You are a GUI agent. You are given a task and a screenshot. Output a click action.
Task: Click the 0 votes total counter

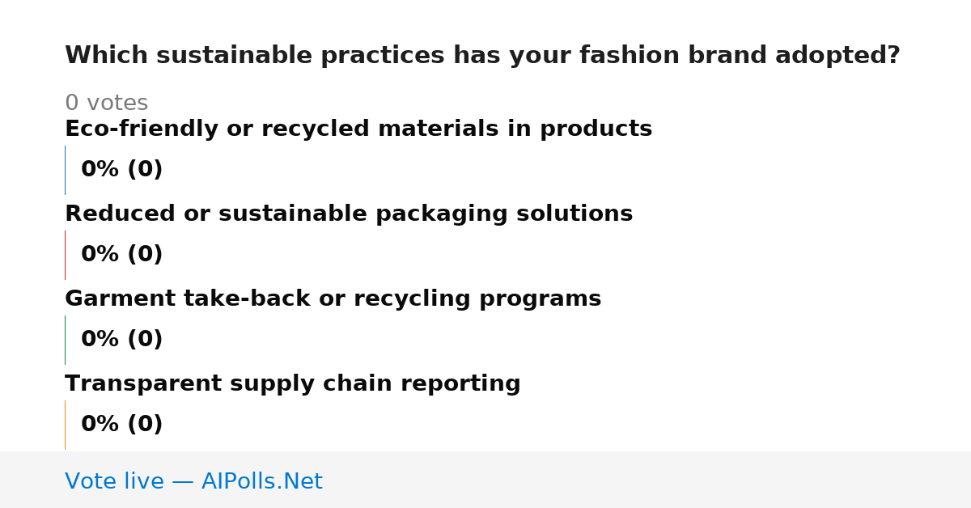106,104
